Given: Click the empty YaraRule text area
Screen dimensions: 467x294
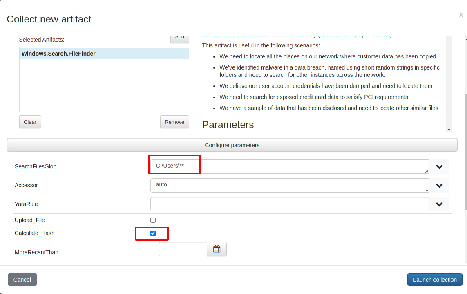Looking at the screenshot, I should [289, 204].
